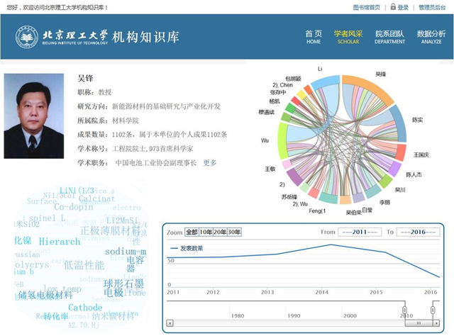Click the right range handle on the timeline navigator
The width and height of the screenshot is (454, 336).
click(432, 310)
